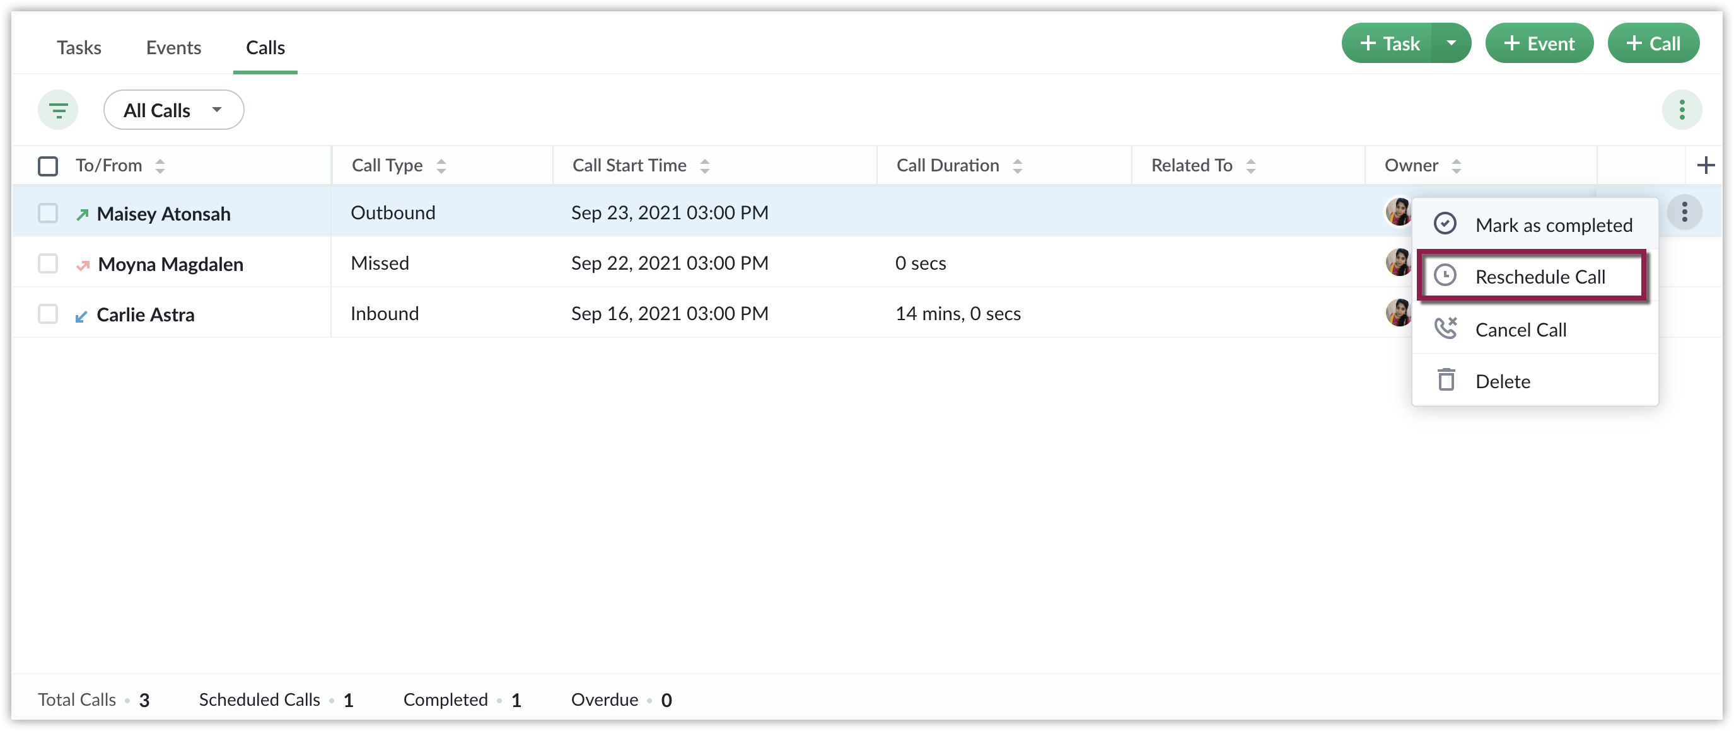
Task: Click the phone icon of Cancel Call
Action: click(x=1445, y=328)
